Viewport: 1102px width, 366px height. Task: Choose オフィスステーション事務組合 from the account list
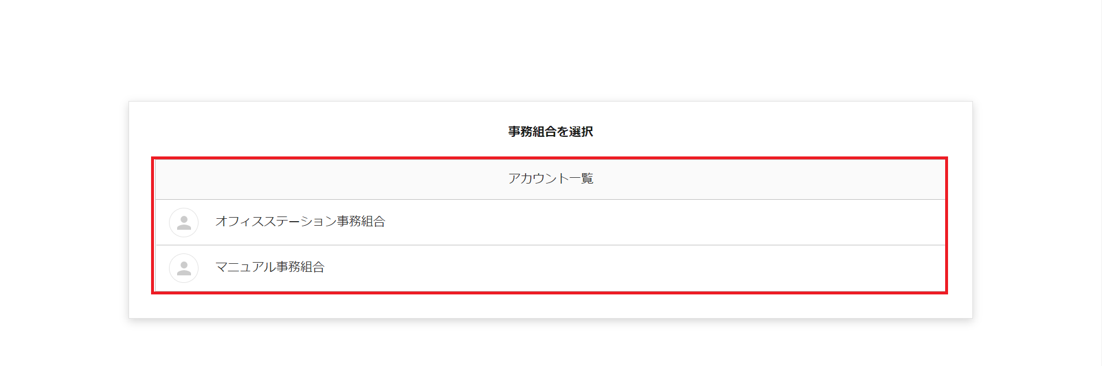tap(300, 222)
